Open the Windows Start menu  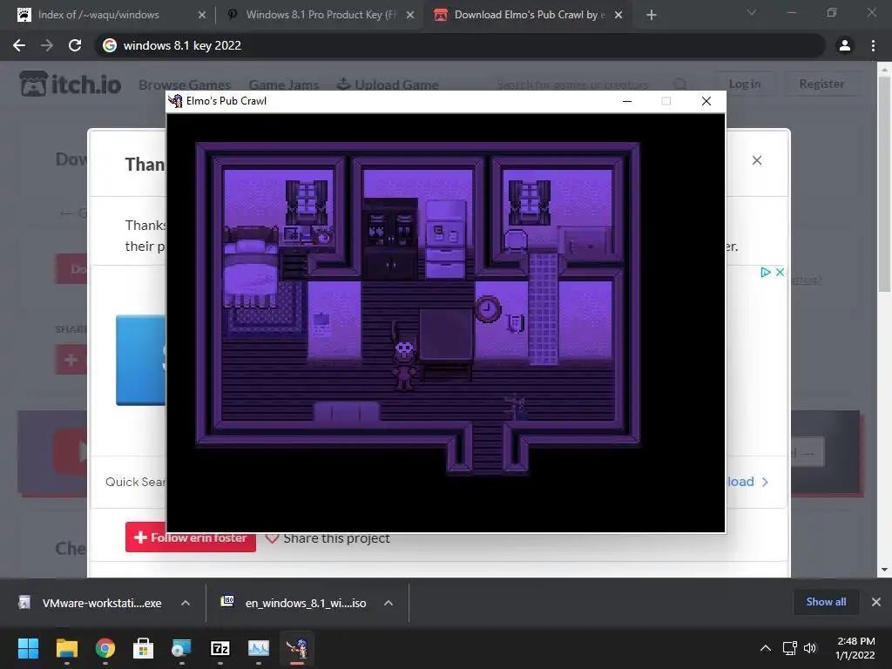pos(28,648)
